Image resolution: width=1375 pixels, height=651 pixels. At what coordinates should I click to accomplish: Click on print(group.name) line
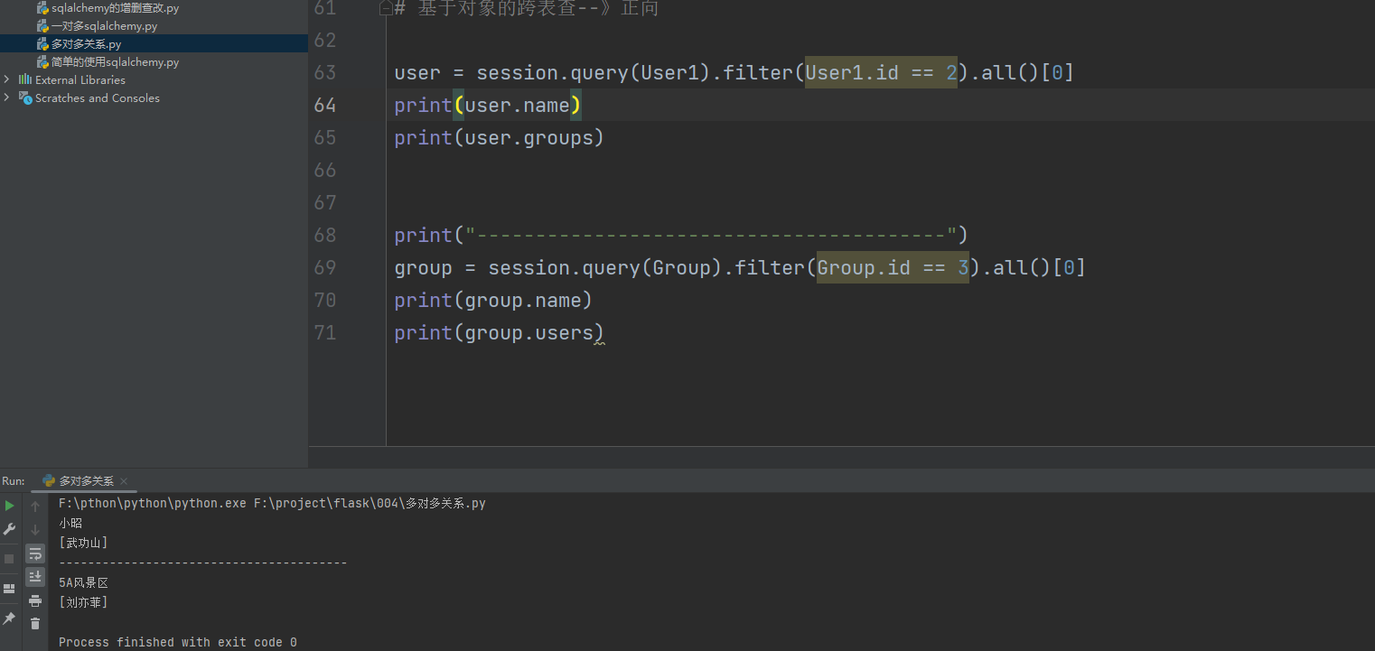[x=493, y=300]
